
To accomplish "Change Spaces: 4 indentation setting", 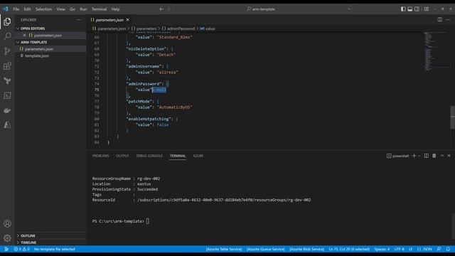I will click(382, 249).
